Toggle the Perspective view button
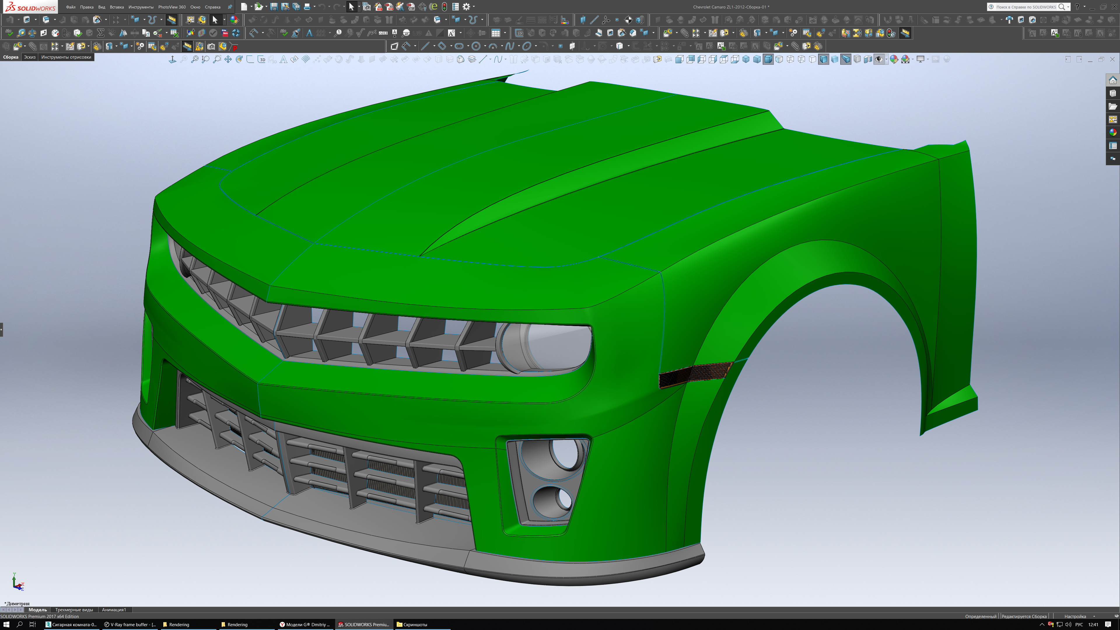 pyautogui.click(x=846, y=60)
